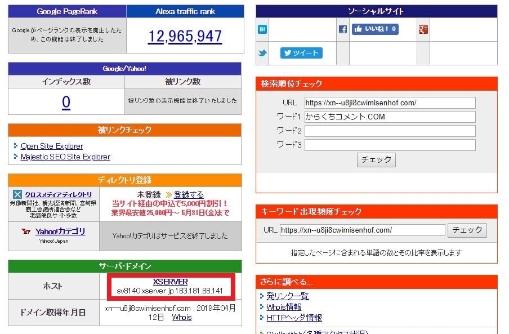Open the クロスメディアディレクトリ link
The height and width of the screenshot is (334, 509).
(59, 194)
